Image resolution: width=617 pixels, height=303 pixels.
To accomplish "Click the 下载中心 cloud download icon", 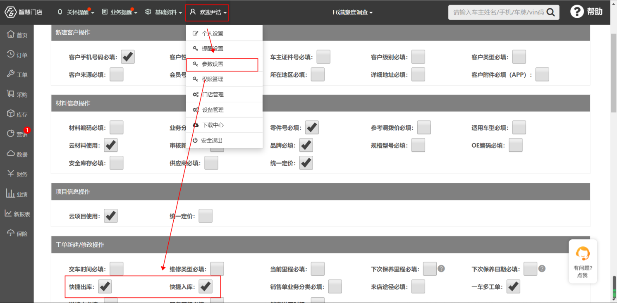I will click(196, 125).
